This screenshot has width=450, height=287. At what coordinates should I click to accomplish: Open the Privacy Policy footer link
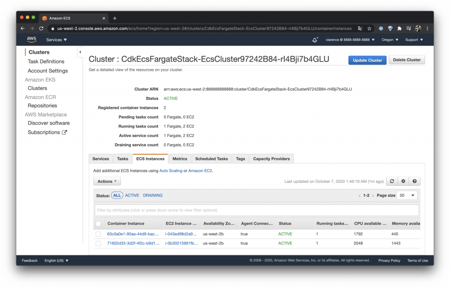pos(389,261)
